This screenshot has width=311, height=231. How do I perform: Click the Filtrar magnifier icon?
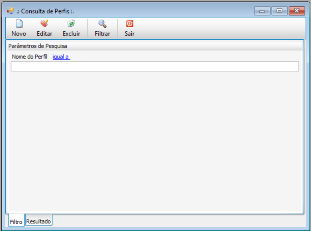pyautogui.click(x=102, y=24)
